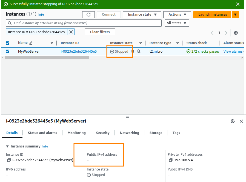Image resolution: width=246 pixels, height=182 pixels.
Task: Open the instance table preferences gear
Action: pos(236,33)
